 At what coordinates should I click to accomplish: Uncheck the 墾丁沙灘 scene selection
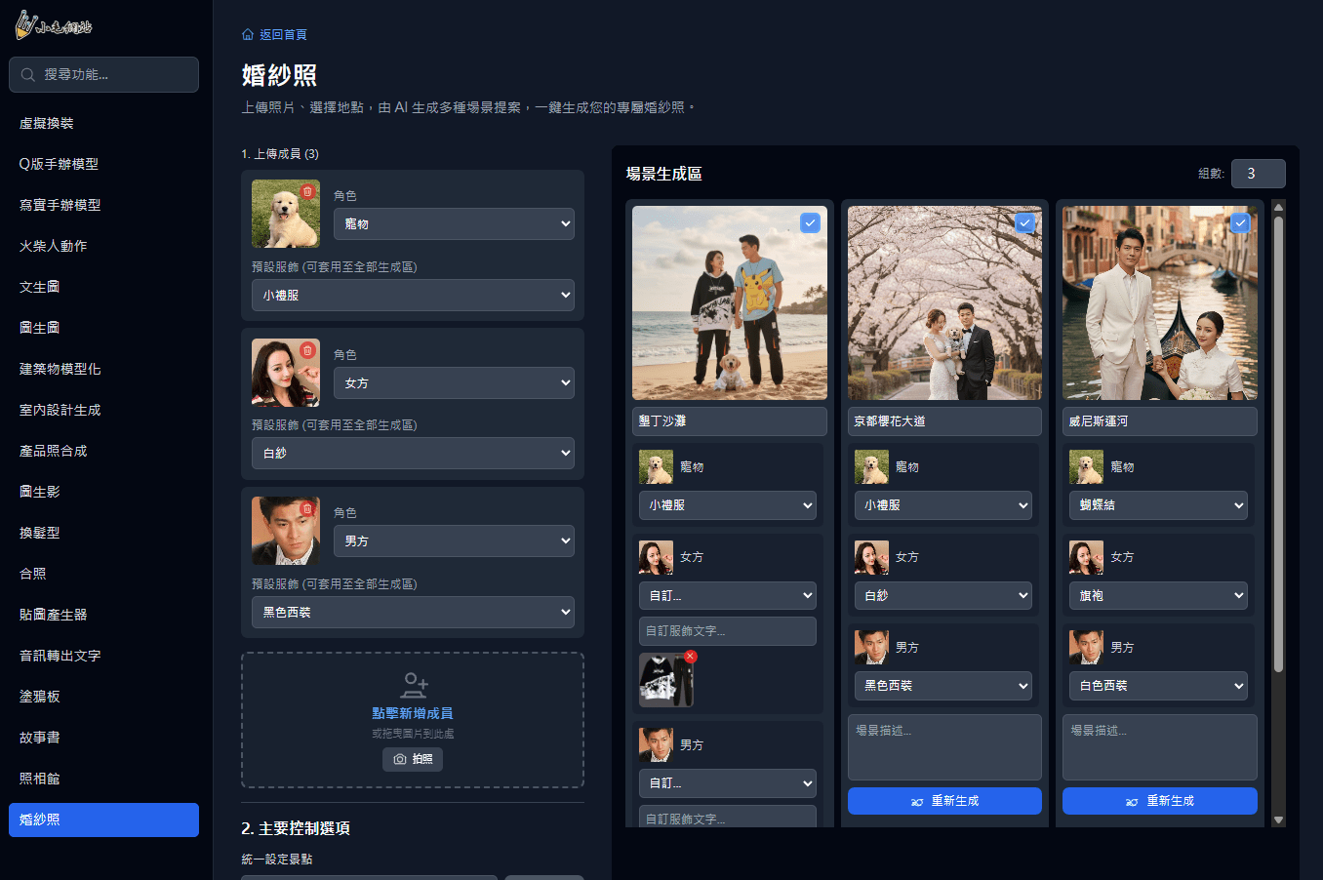(x=810, y=222)
